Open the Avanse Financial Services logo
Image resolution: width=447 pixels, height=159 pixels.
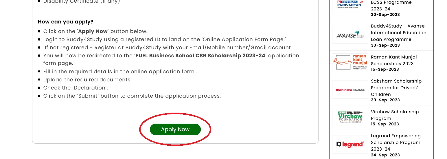(350, 35)
